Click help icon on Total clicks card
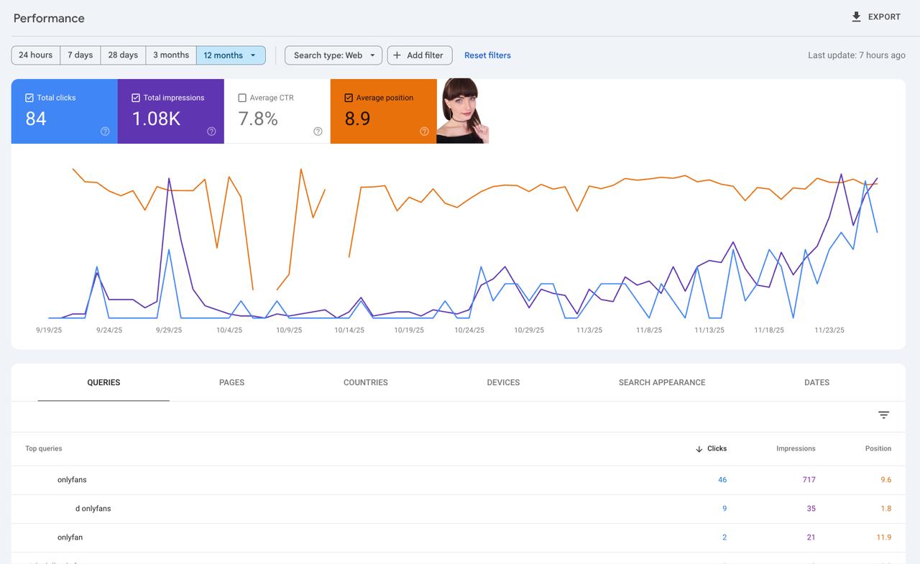The height and width of the screenshot is (564, 920). [x=105, y=131]
